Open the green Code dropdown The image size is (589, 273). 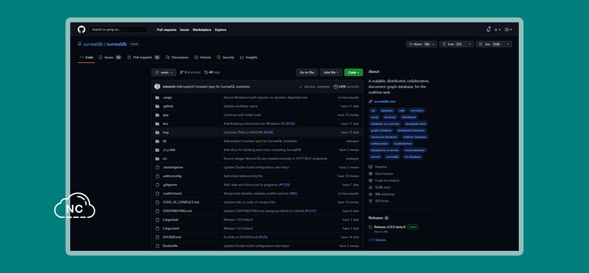point(353,72)
